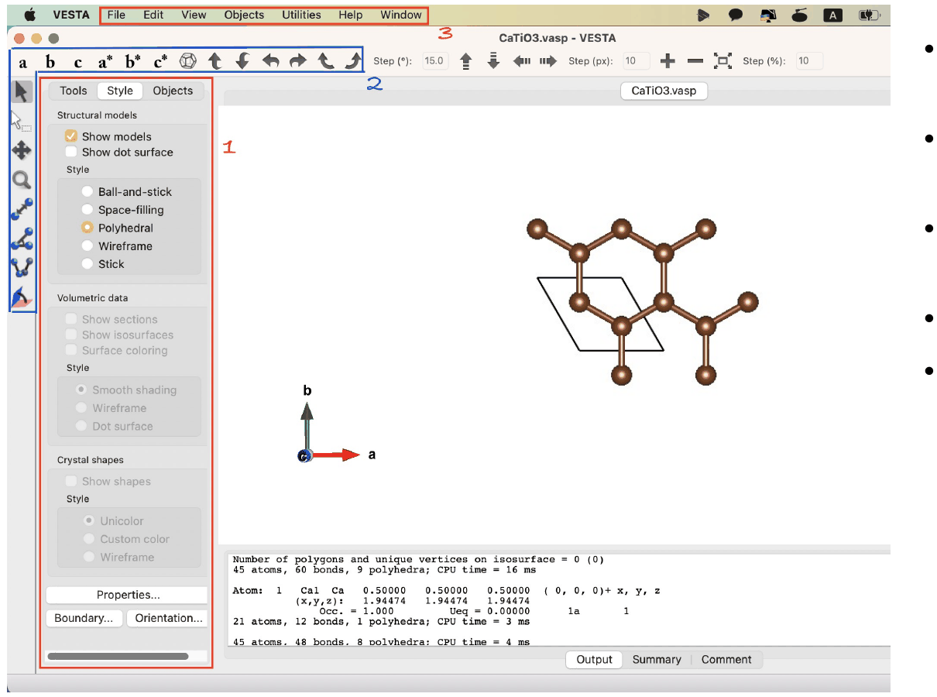Zoom out with the minus icon
The height and width of the screenshot is (697, 937).
click(x=695, y=61)
